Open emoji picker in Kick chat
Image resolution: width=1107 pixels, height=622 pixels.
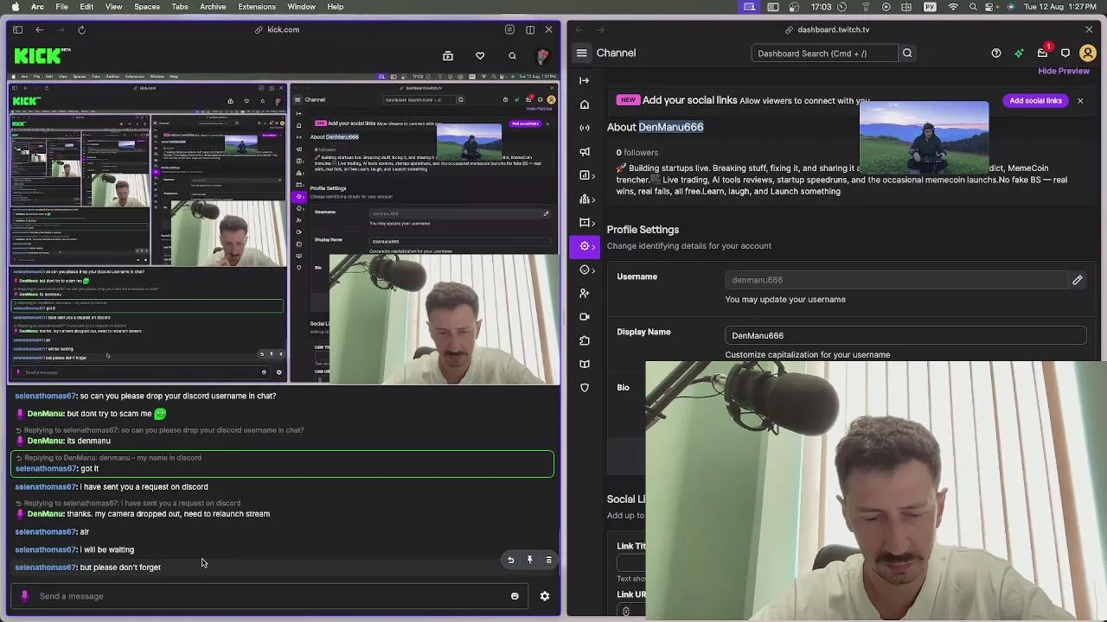point(515,596)
